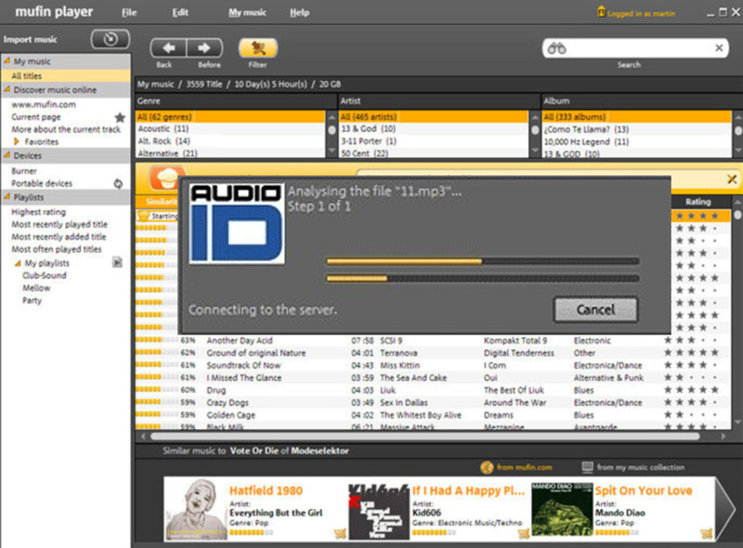
Task: Click the lower analysis progress bar
Action: click(483, 279)
